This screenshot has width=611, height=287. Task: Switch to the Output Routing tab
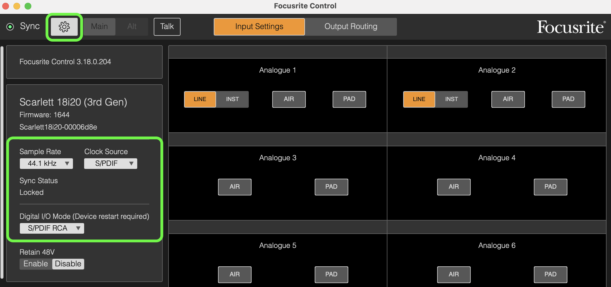pyautogui.click(x=351, y=27)
